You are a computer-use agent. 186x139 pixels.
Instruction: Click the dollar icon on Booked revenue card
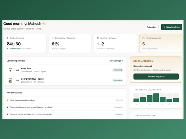coord(8,38)
